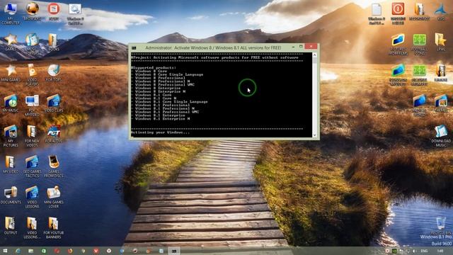Viewport: 453px width, 255px height.
Task: Open Internet Explorer from the taskbar
Action: point(18,251)
